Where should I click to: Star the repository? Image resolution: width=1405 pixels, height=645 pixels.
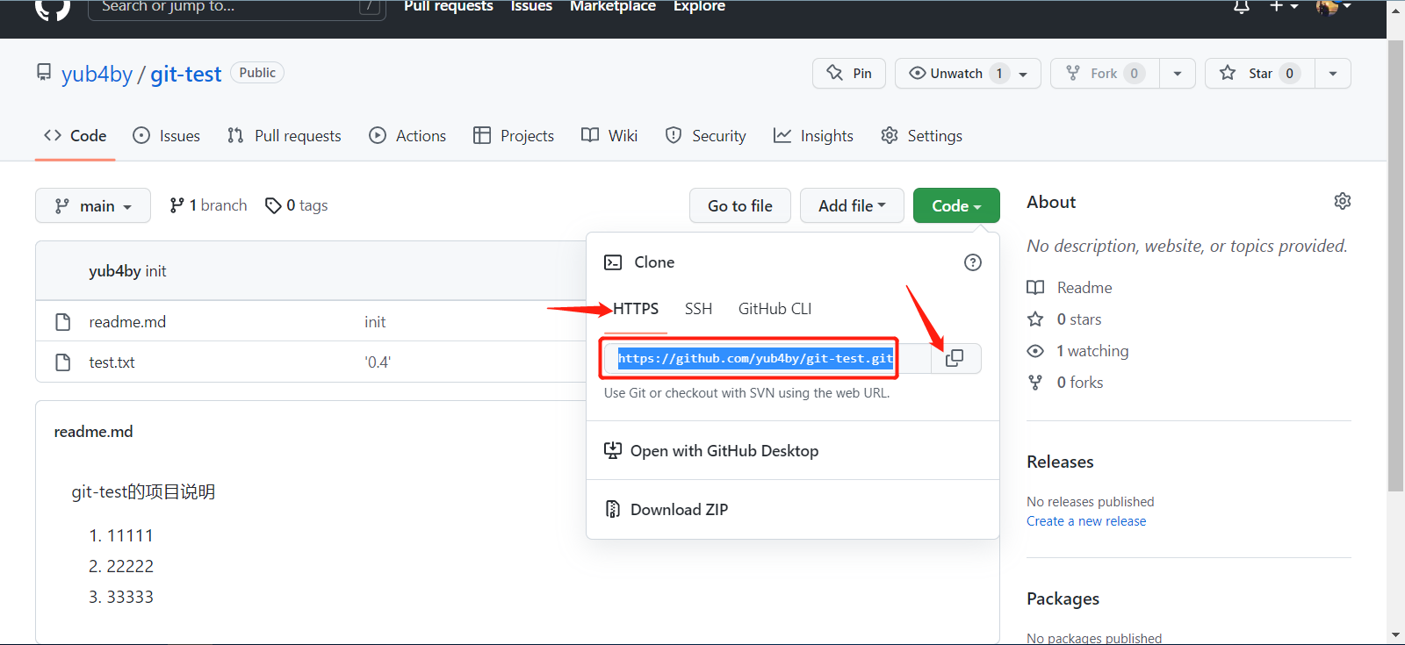[1259, 74]
